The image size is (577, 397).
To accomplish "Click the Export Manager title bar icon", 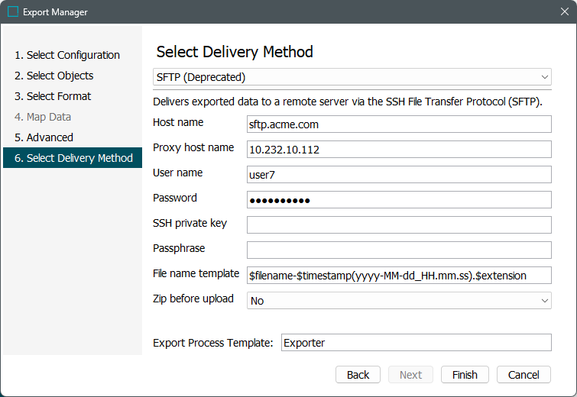I will pos(13,12).
